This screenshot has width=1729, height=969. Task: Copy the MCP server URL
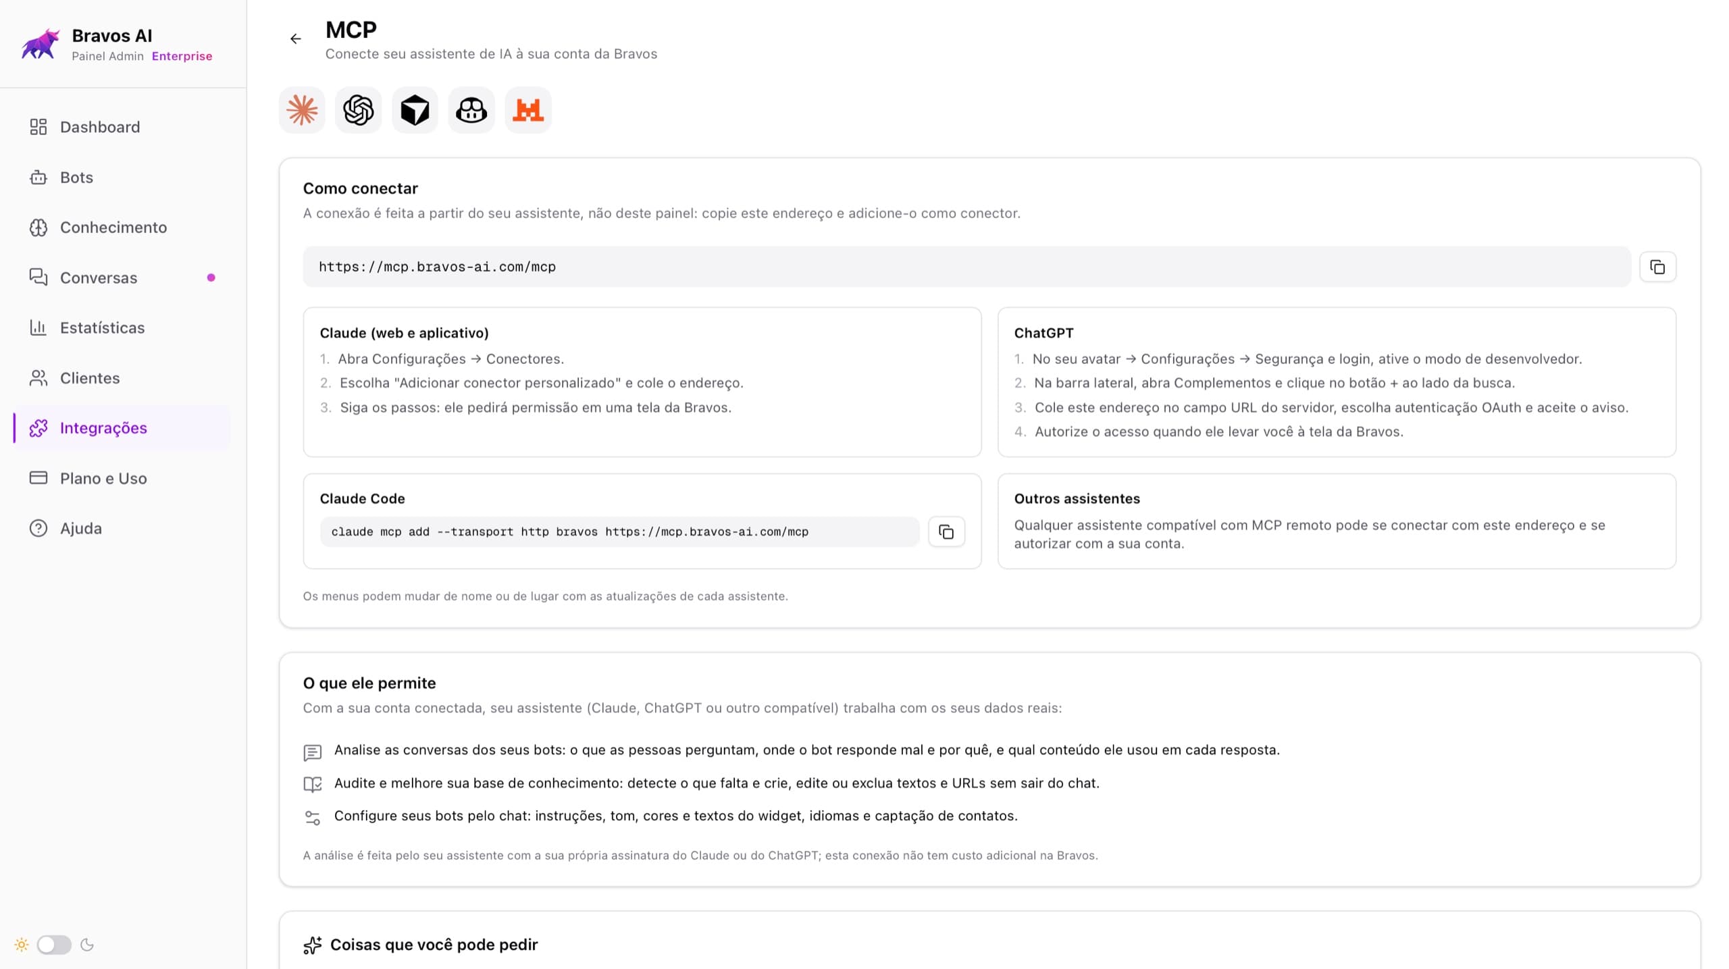1657,267
